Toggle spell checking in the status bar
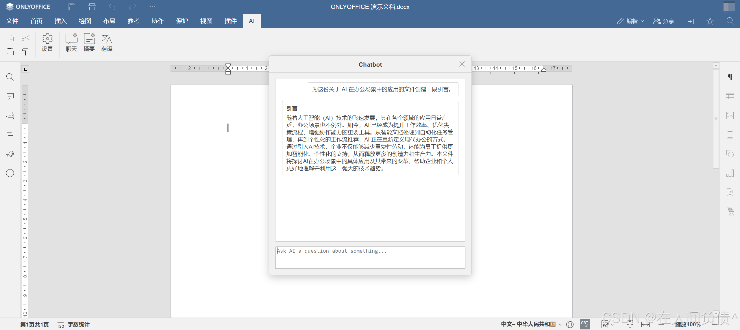The height and width of the screenshot is (330, 740). [585, 324]
